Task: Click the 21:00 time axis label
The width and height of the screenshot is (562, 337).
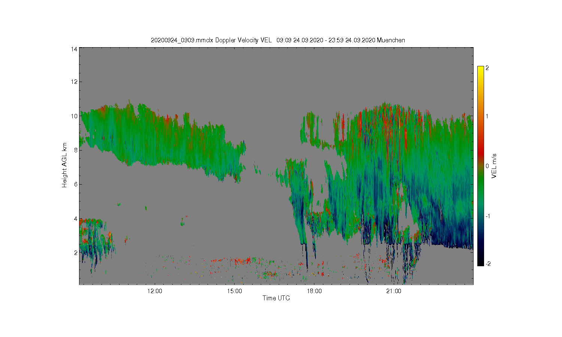Action: pos(393,291)
